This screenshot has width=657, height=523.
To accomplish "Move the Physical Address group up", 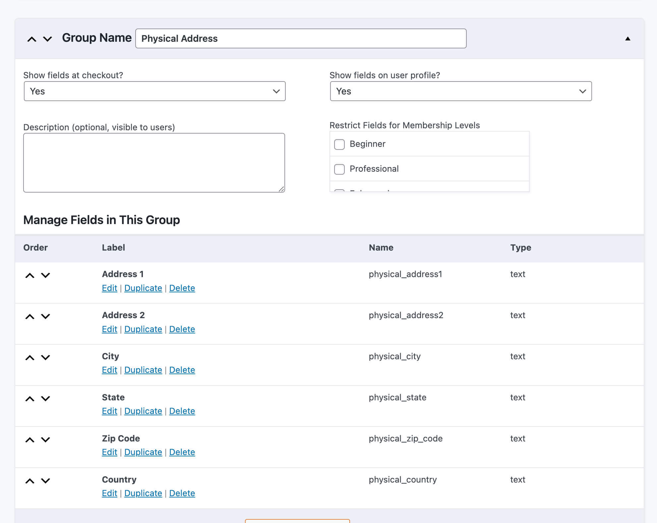I will (31, 38).
